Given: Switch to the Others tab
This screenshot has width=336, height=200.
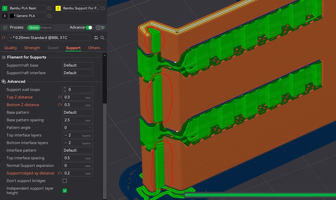Looking at the screenshot, I should (94, 48).
